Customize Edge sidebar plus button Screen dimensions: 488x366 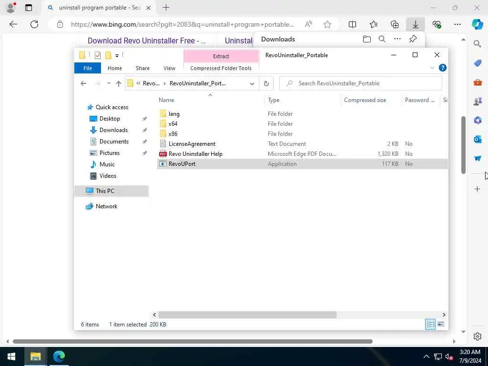click(x=478, y=189)
